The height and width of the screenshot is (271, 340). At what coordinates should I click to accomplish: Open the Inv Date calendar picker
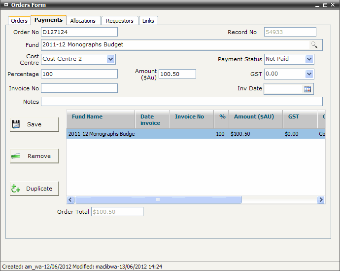click(x=307, y=89)
